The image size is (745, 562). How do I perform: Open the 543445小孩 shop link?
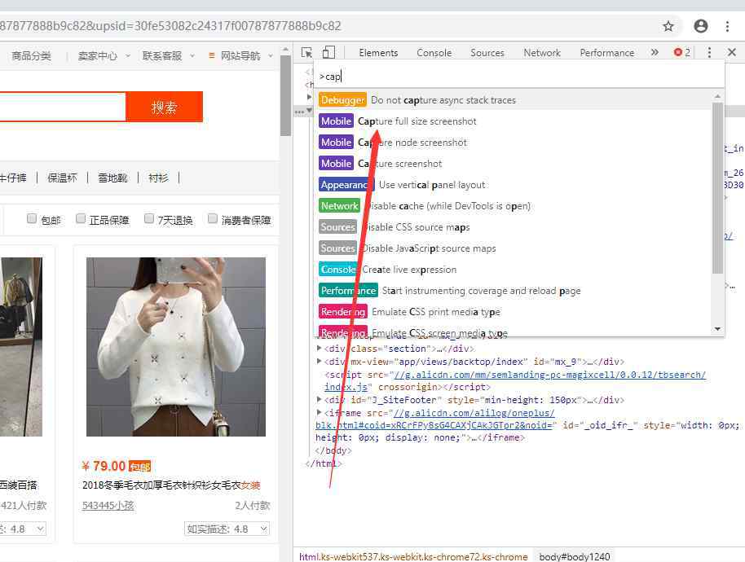click(108, 506)
